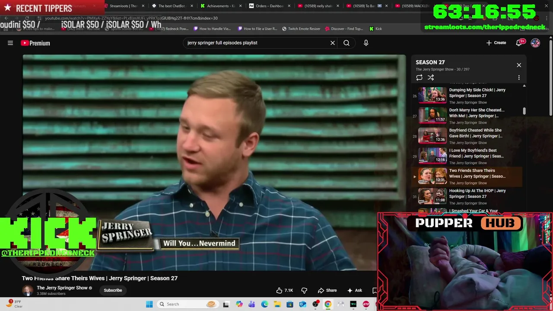Image resolution: width=553 pixels, height=311 pixels.
Task: Open Don't Marry Her She Cheated video
Action: click(467, 116)
